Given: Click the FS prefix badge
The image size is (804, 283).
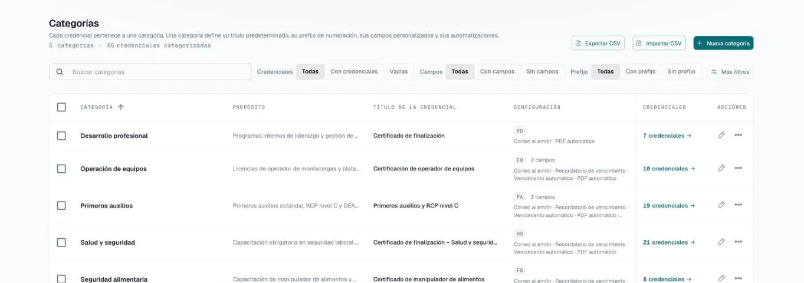Looking at the screenshot, I should click(520, 270).
